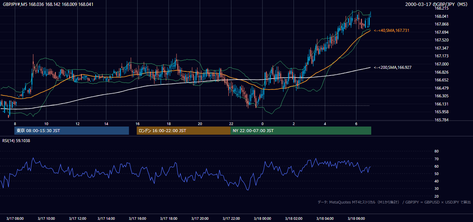Click the 167.520 price axis label

tap(442, 40)
